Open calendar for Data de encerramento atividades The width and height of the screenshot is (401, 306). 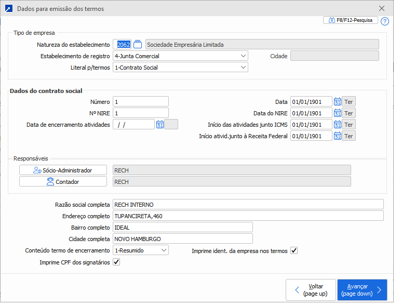pyautogui.click(x=160, y=124)
